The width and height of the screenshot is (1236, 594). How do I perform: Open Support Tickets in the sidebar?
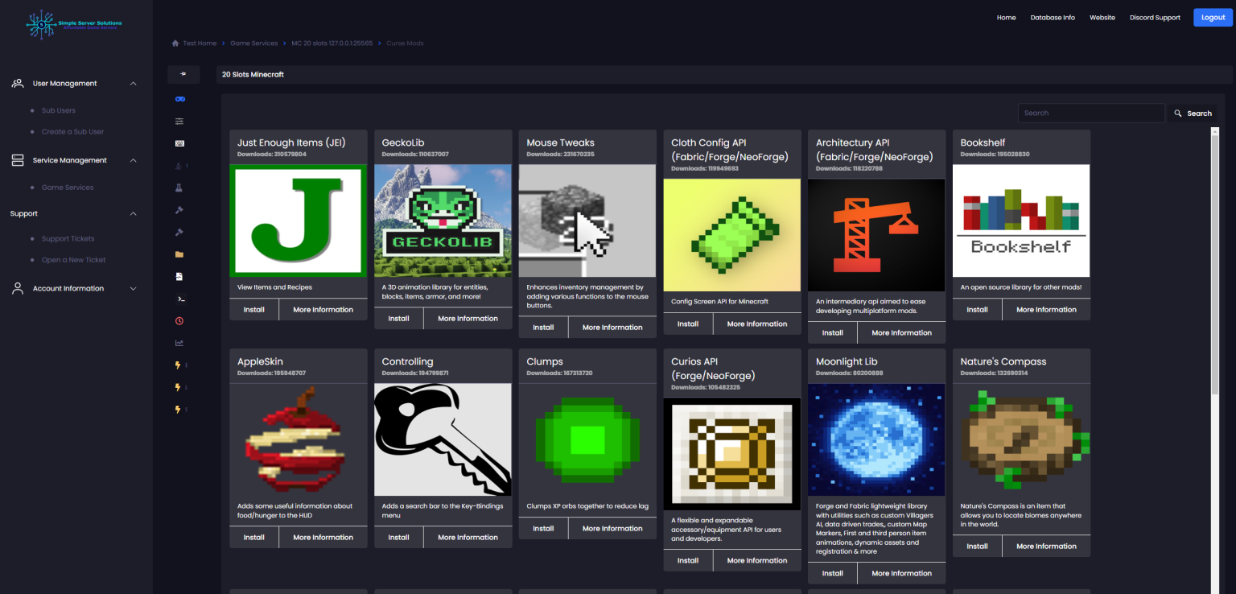(x=68, y=239)
